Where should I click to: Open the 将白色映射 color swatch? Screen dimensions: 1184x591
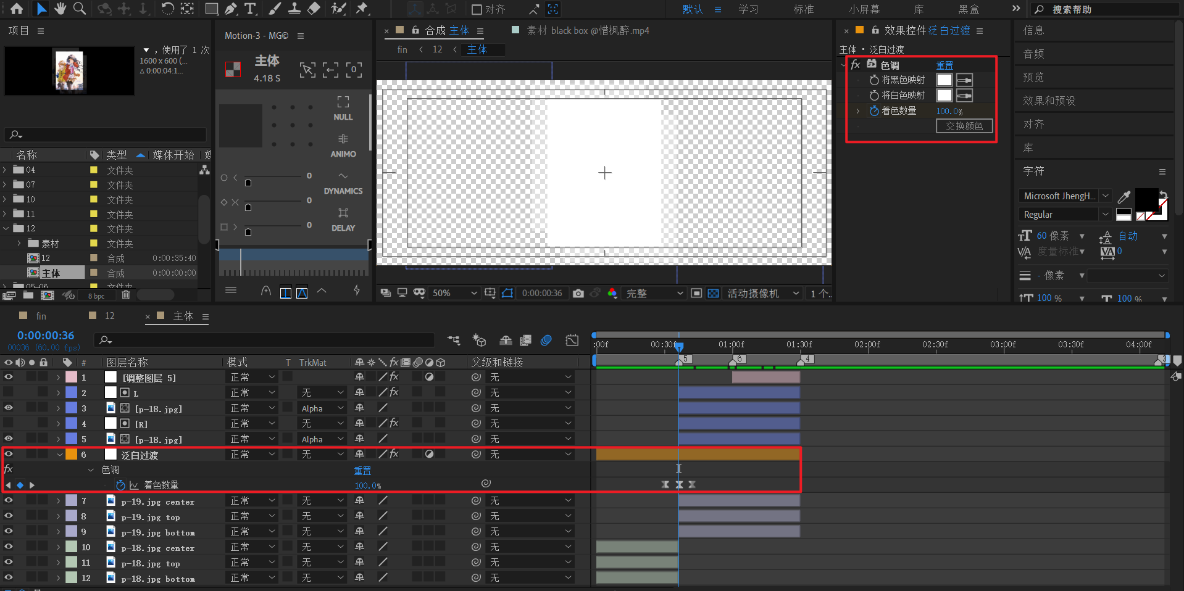[x=944, y=96]
